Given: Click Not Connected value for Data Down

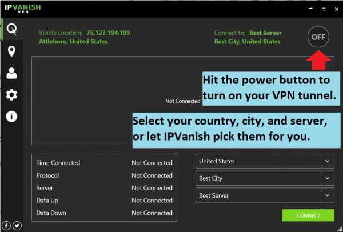Looking at the screenshot, I should click(152, 213).
